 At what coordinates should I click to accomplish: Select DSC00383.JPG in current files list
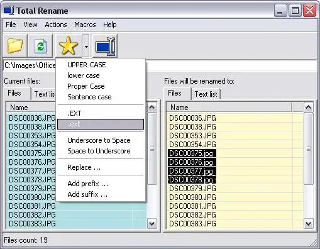tap(32, 224)
